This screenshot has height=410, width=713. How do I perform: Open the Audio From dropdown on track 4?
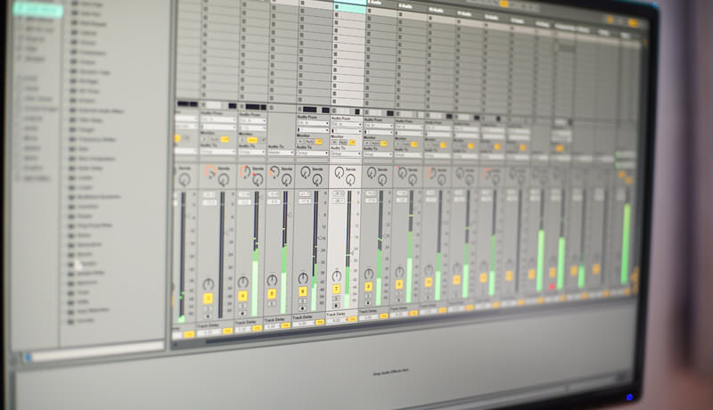252,121
